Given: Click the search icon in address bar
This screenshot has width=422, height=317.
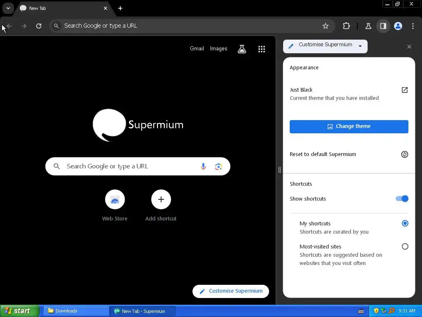Looking at the screenshot, I should click(56, 26).
